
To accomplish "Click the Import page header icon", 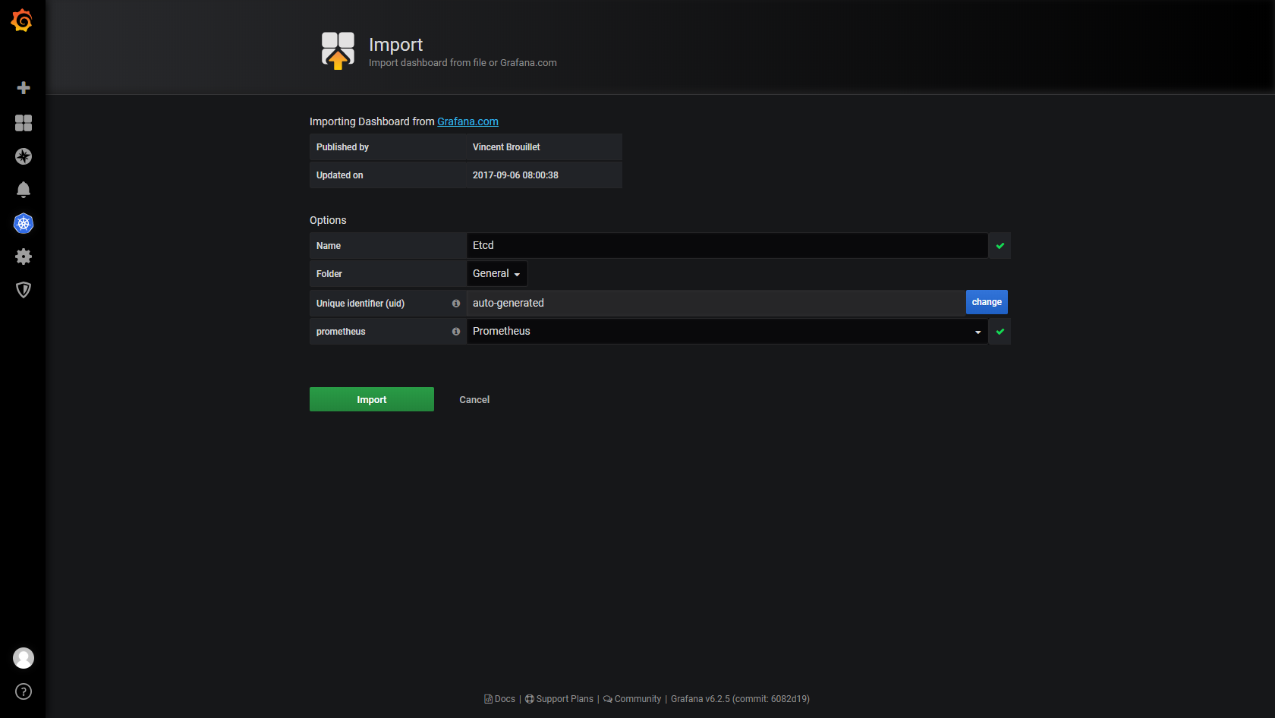I will (338, 51).
